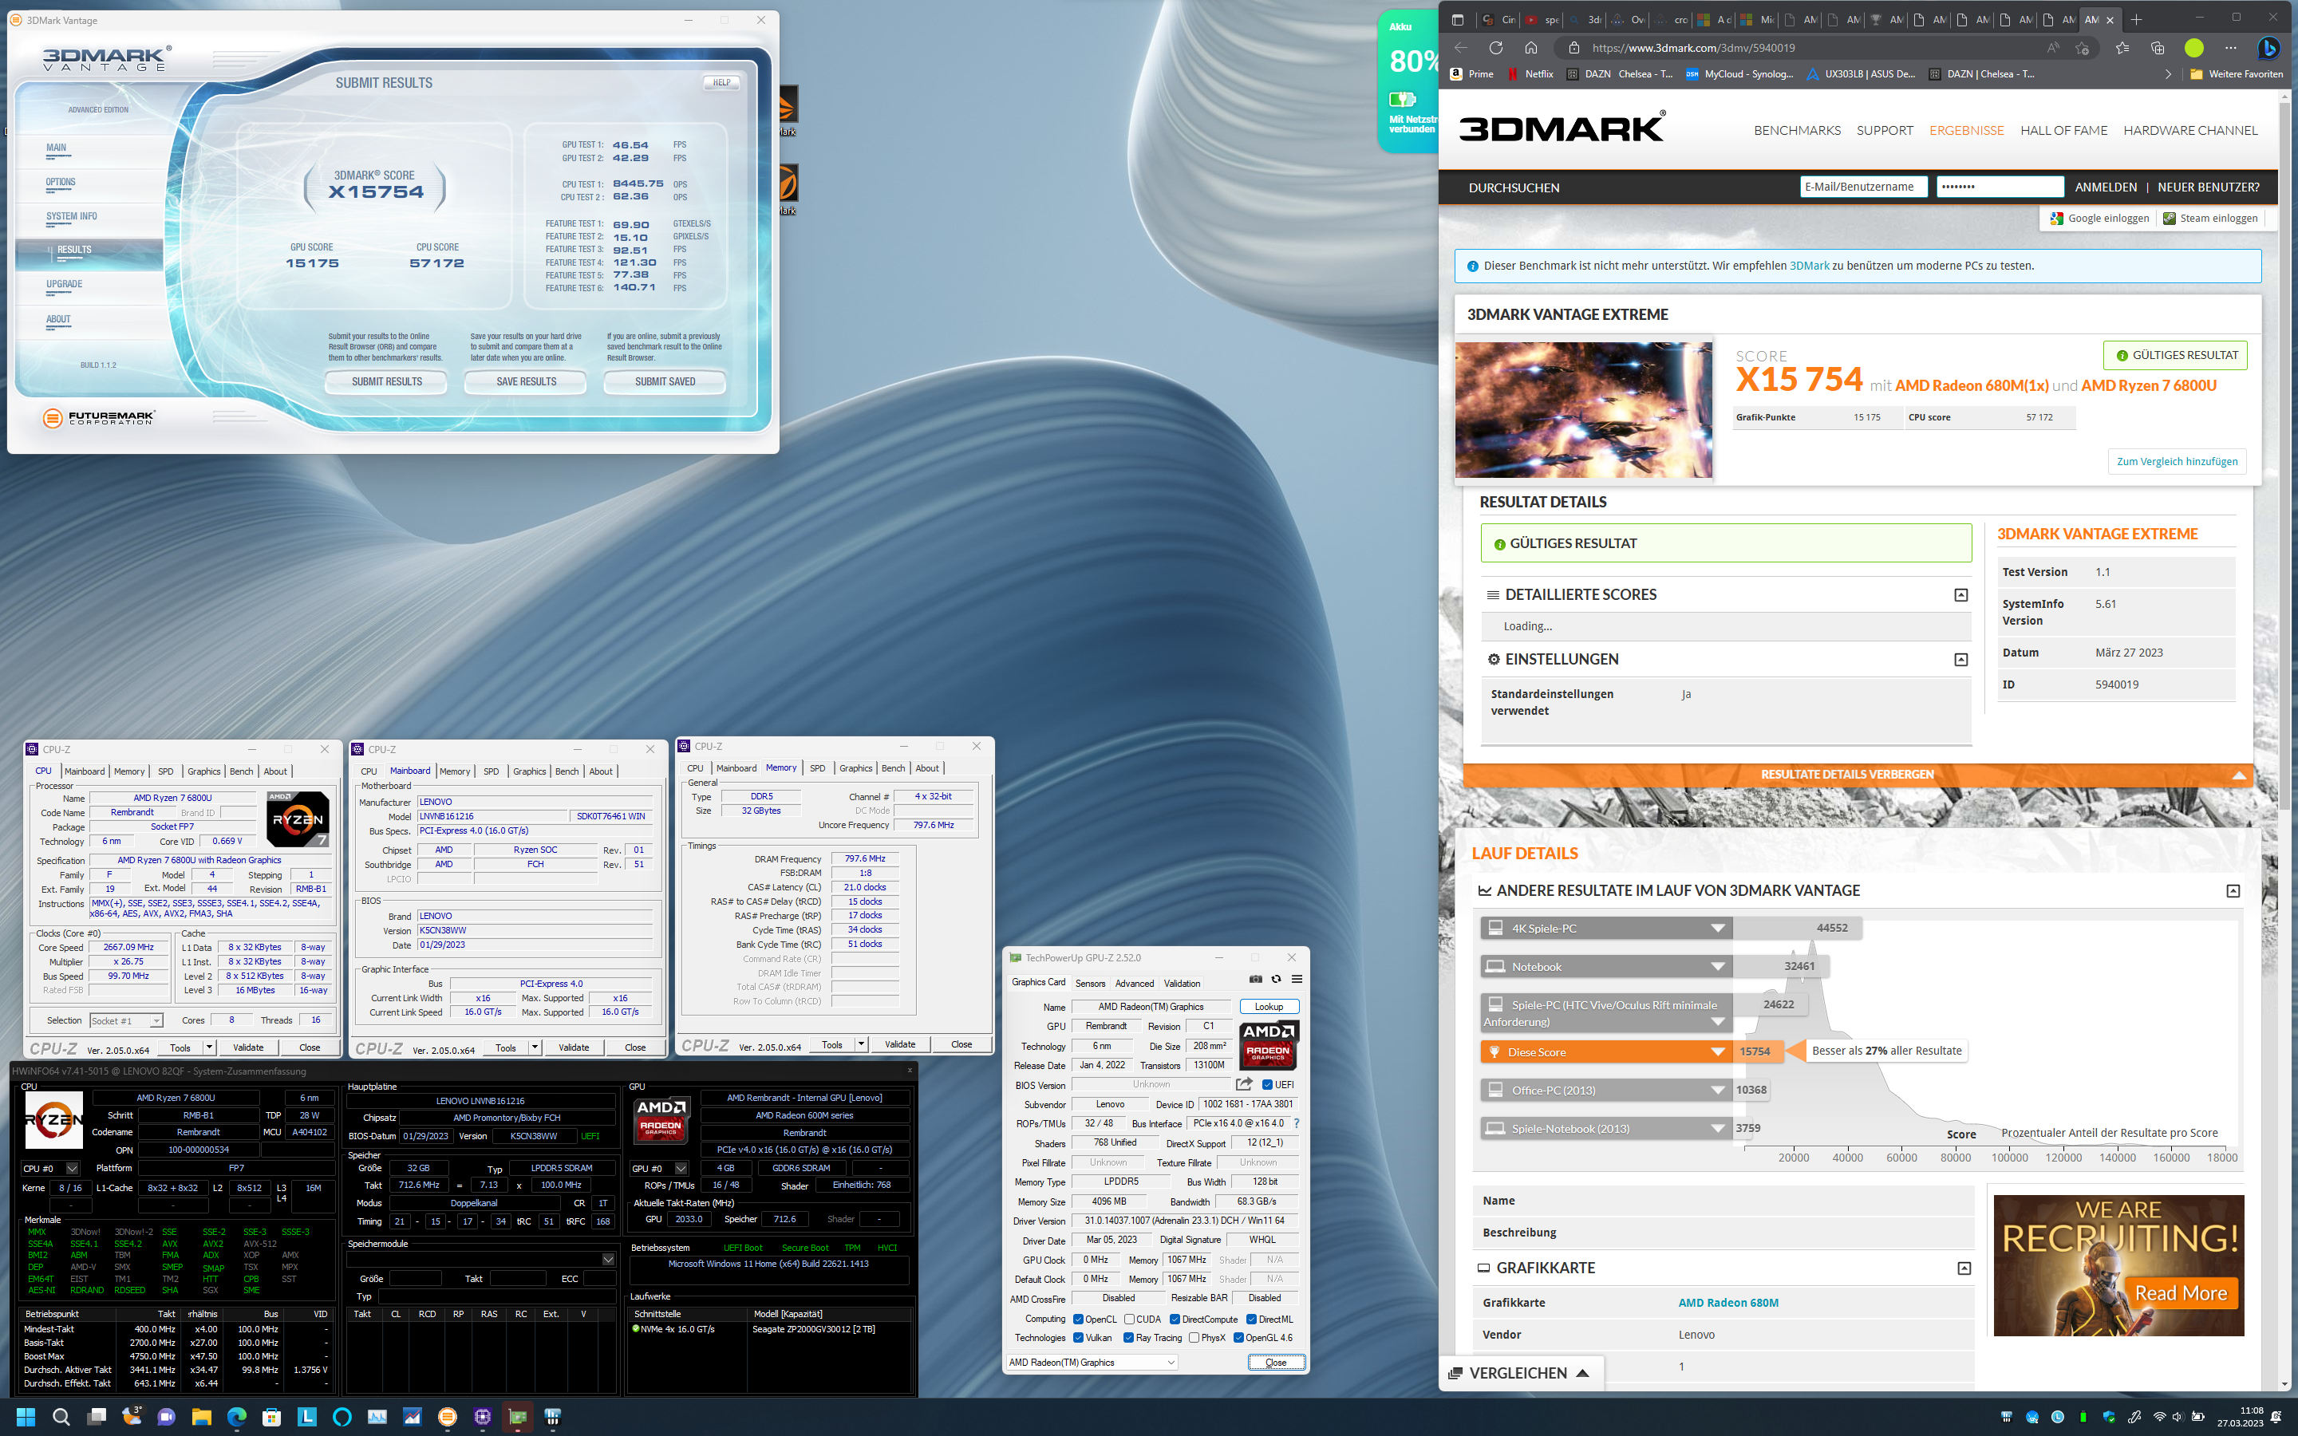Toggle DirectCompute checkbox in GPU-Z
This screenshot has height=1436, width=2298.
(x=1175, y=1320)
